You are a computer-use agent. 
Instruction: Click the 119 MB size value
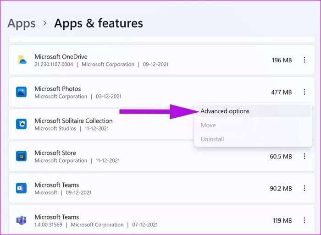pyautogui.click(x=282, y=220)
